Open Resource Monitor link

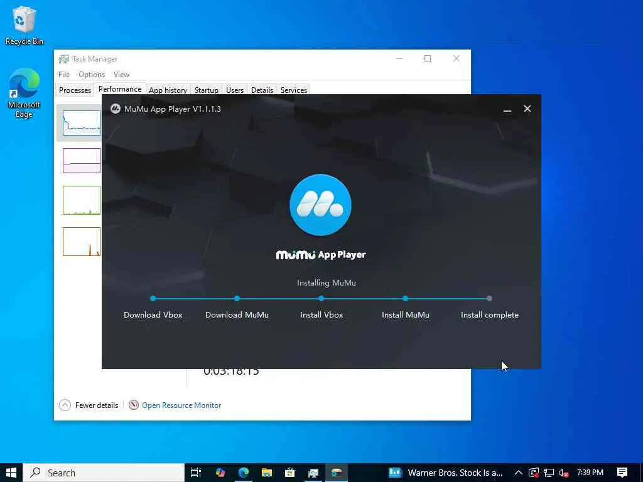pyautogui.click(x=181, y=405)
